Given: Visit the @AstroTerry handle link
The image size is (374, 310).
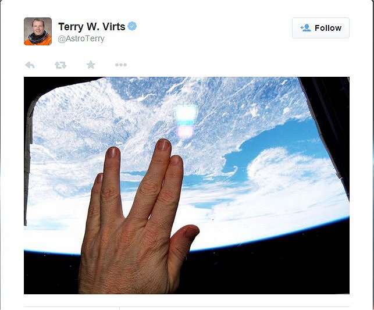Looking at the screenshot, I should click(81, 38).
